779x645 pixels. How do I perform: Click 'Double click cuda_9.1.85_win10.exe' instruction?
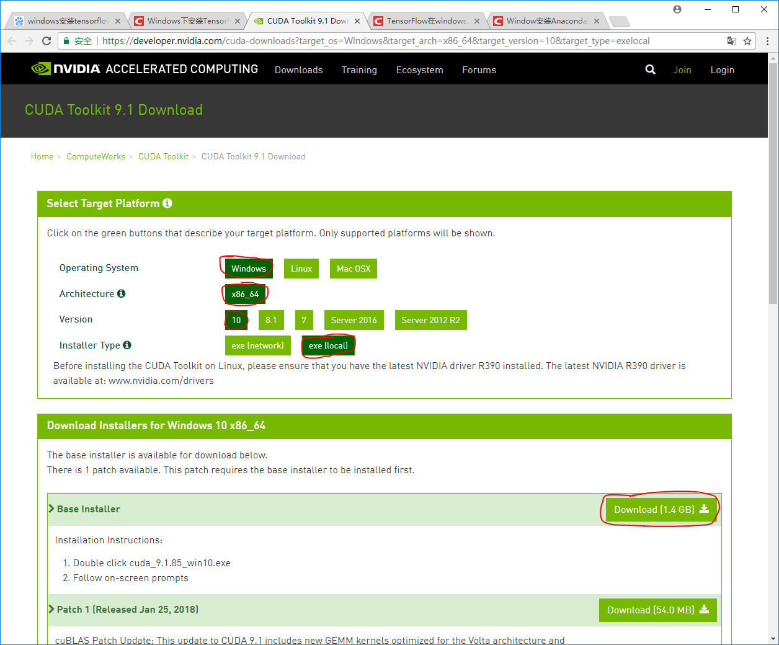click(152, 563)
